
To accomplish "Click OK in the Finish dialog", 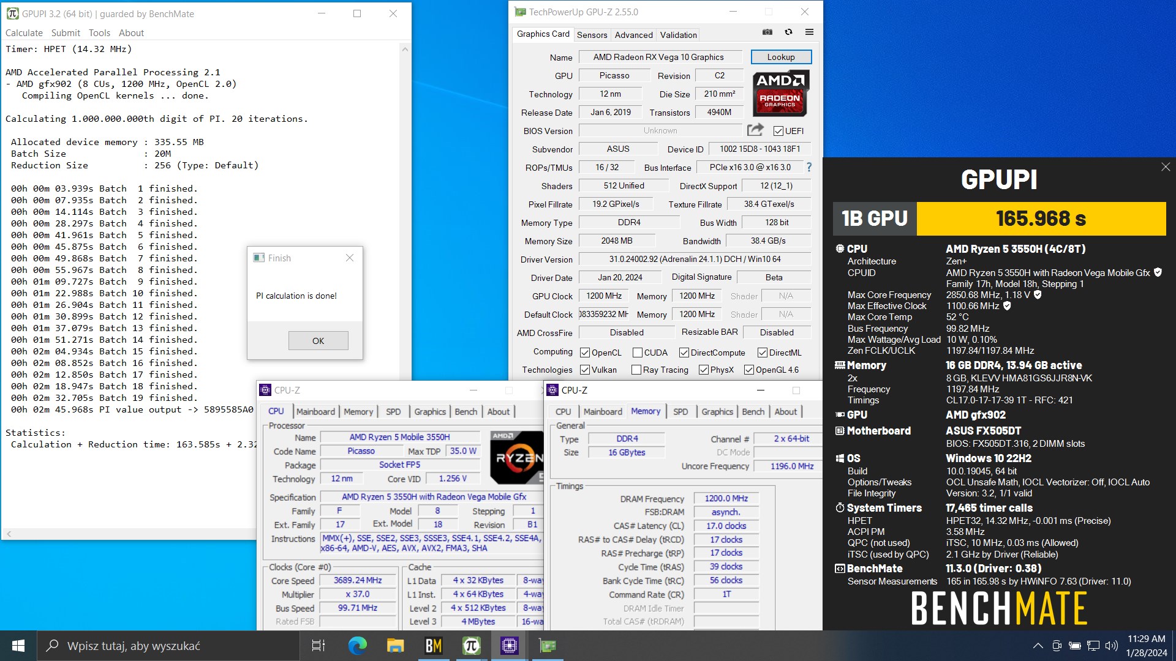I will click(x=318, y=341).
